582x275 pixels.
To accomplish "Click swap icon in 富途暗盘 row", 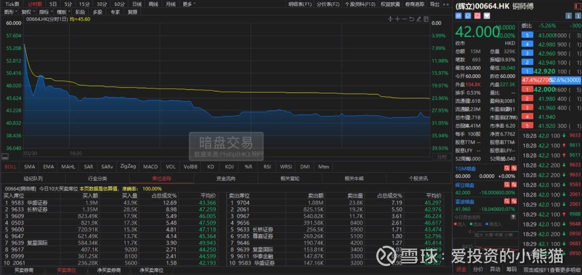I will point(514,201).
